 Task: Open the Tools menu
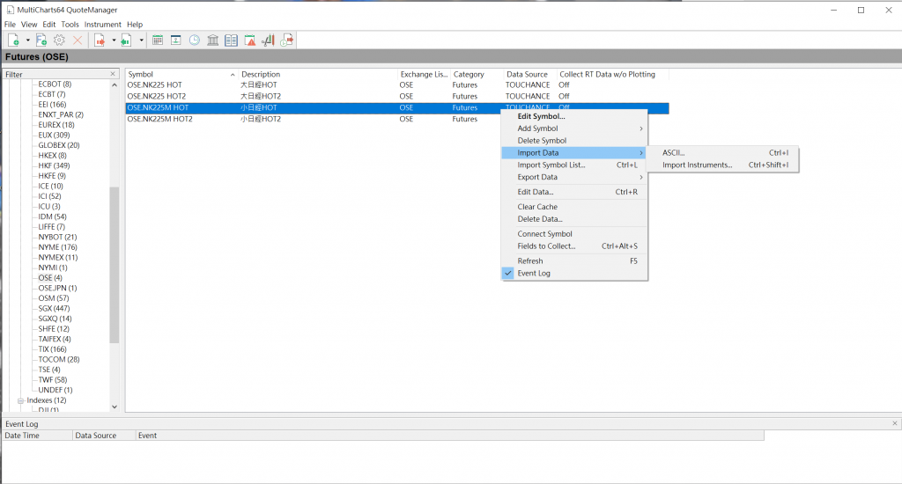[x=70, y=24]
